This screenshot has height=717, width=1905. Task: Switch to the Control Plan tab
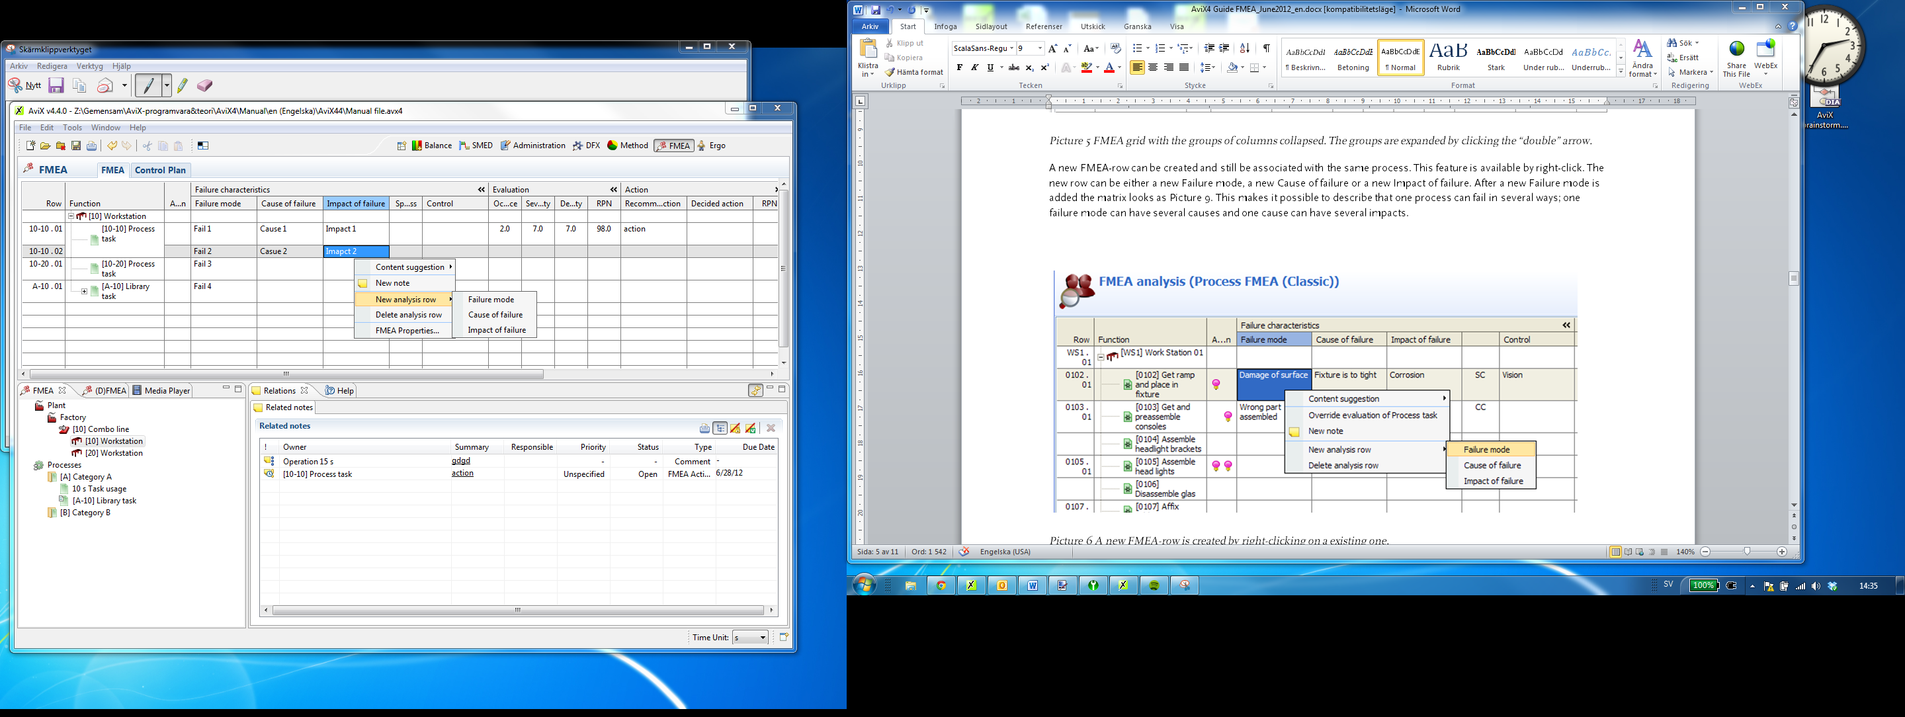pyautogui.click(x=159, y=170)
